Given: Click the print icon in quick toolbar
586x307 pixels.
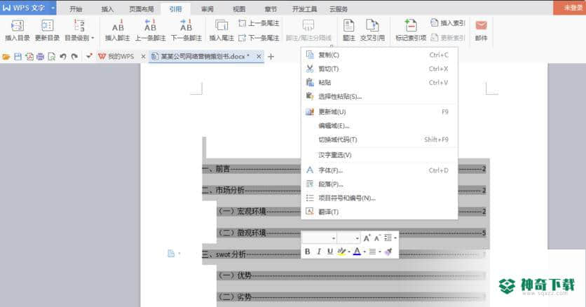Looking at the screenshot, I should (x=41, y=57).
